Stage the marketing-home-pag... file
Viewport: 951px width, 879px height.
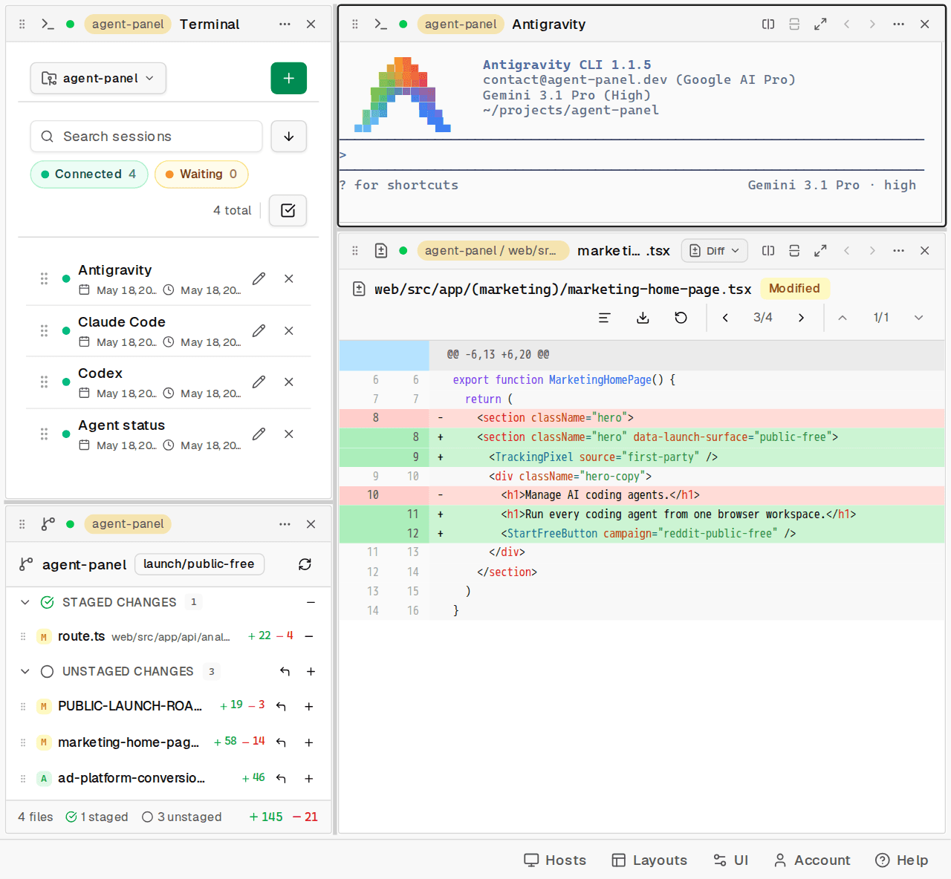(309, 742)
